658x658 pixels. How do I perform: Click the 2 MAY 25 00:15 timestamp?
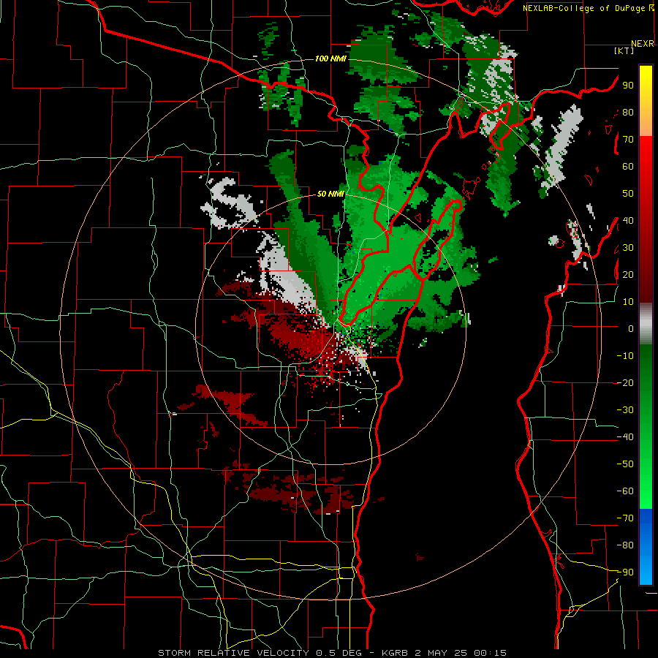click(461, 653)
